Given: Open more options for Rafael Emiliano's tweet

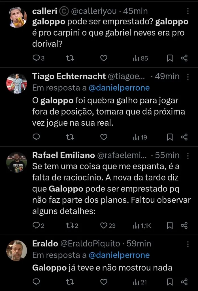Looking at the screenshot, I should (x=188, y=155).
